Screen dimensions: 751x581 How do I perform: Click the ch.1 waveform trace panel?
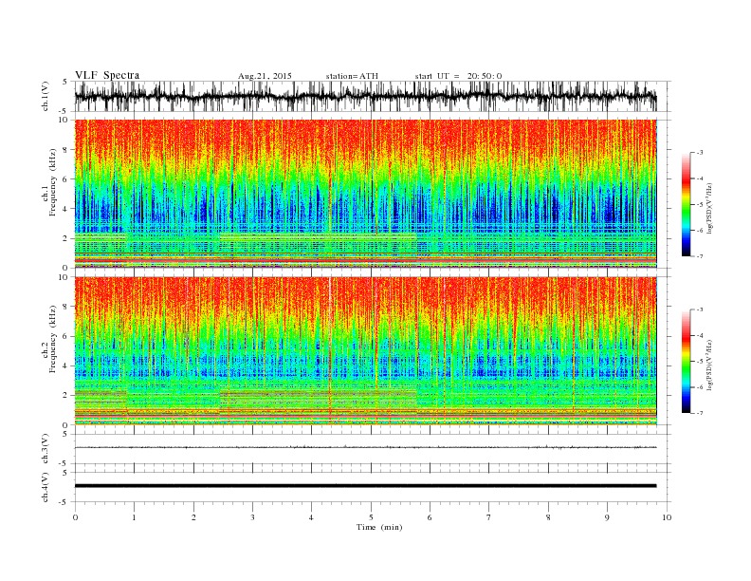[x=373, y=96]
